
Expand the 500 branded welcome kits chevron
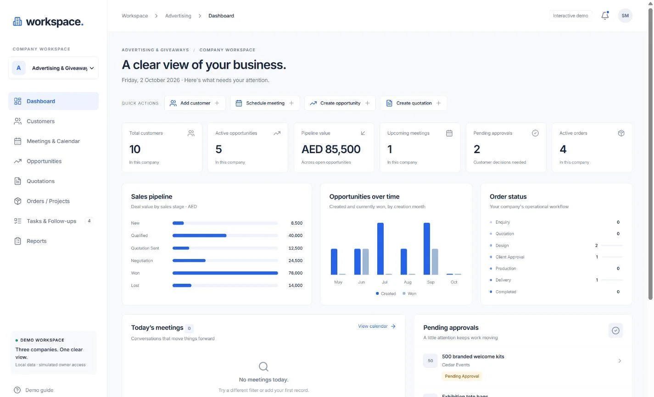point(620,361)
